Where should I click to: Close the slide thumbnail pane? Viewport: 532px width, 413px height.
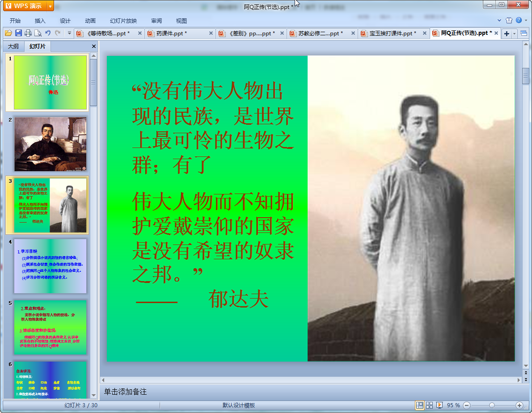93,46
